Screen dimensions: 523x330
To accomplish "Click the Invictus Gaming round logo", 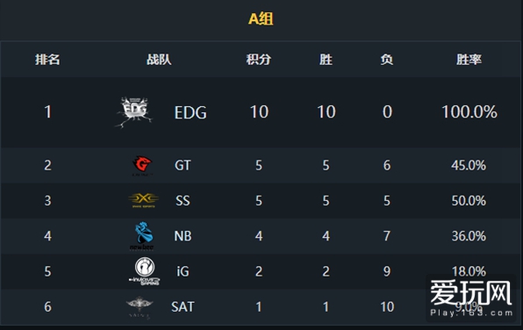I will pyautogui.click(x=145, y=271).
